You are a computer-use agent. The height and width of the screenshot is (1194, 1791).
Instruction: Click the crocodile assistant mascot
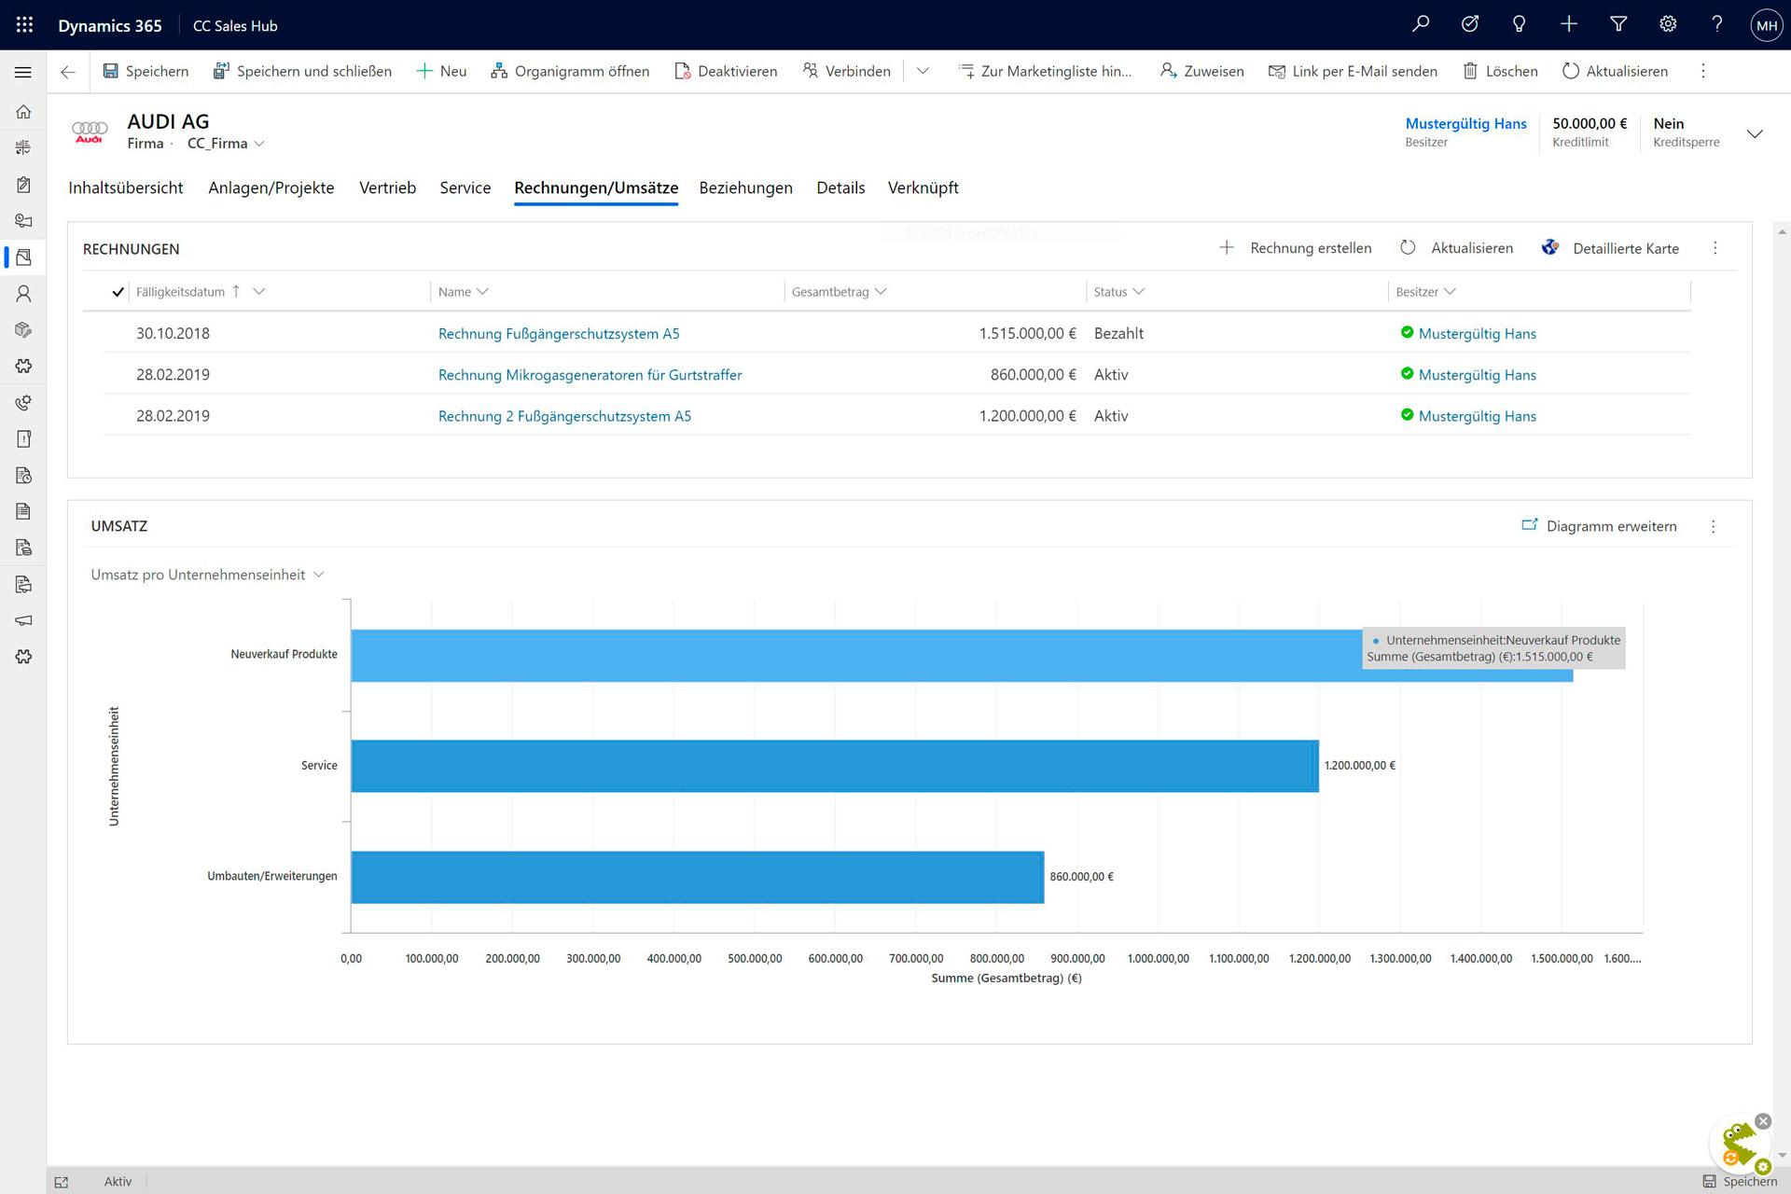(x=1740, y=1145)
